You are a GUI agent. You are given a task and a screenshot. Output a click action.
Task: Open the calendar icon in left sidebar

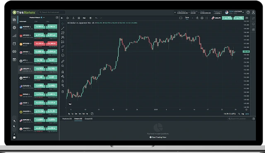click(x=14, y=44)
